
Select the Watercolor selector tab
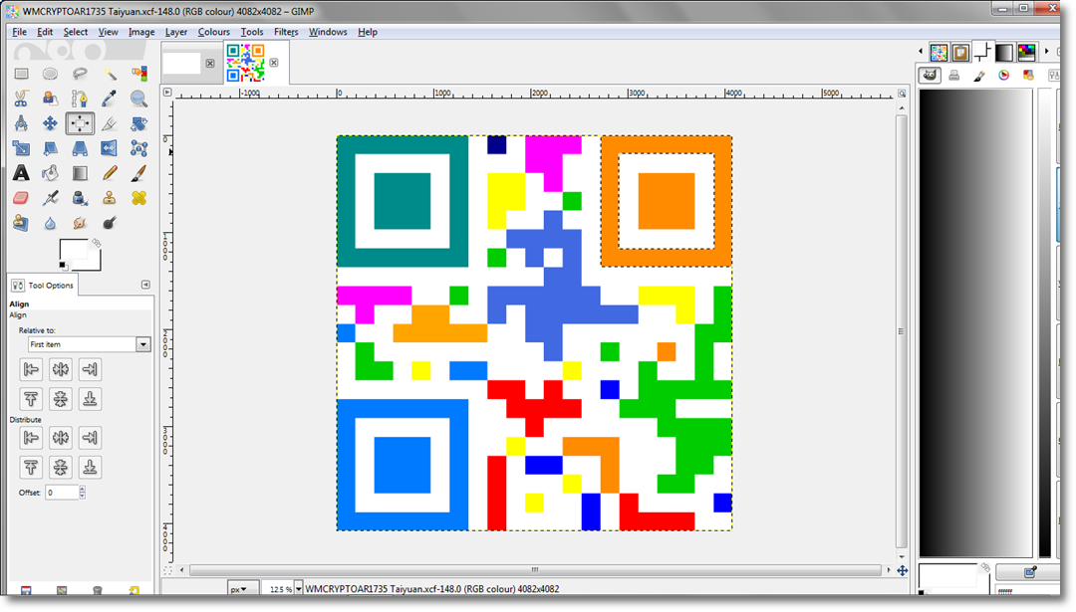tap(978, 76)
